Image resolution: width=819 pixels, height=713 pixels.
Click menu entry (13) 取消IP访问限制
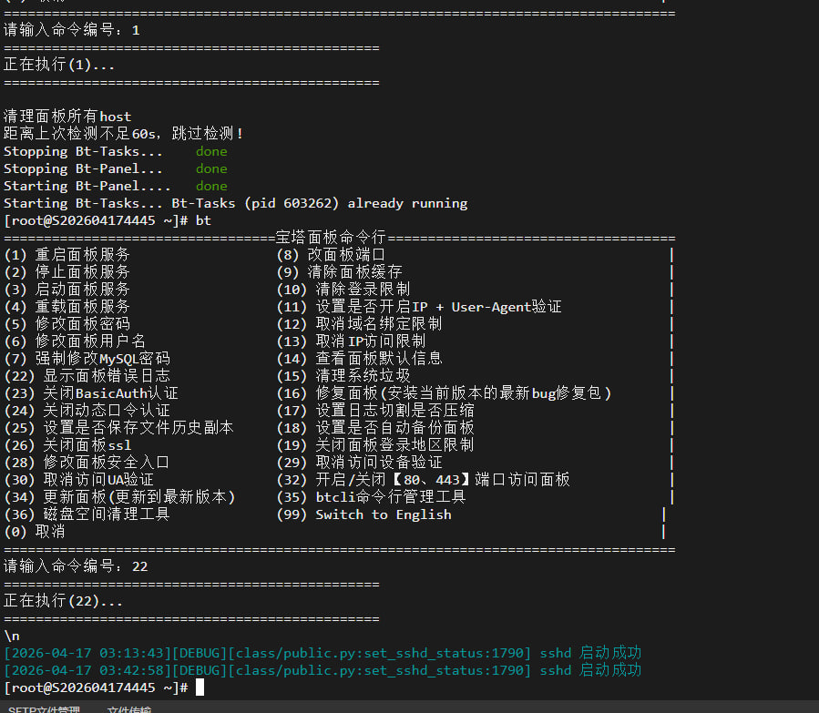coord(351,341)
